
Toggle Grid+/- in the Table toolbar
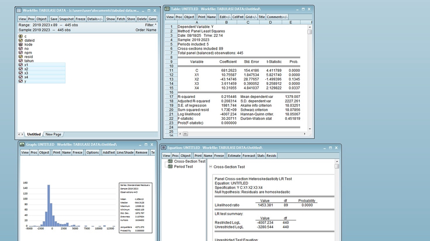(252, 17)
